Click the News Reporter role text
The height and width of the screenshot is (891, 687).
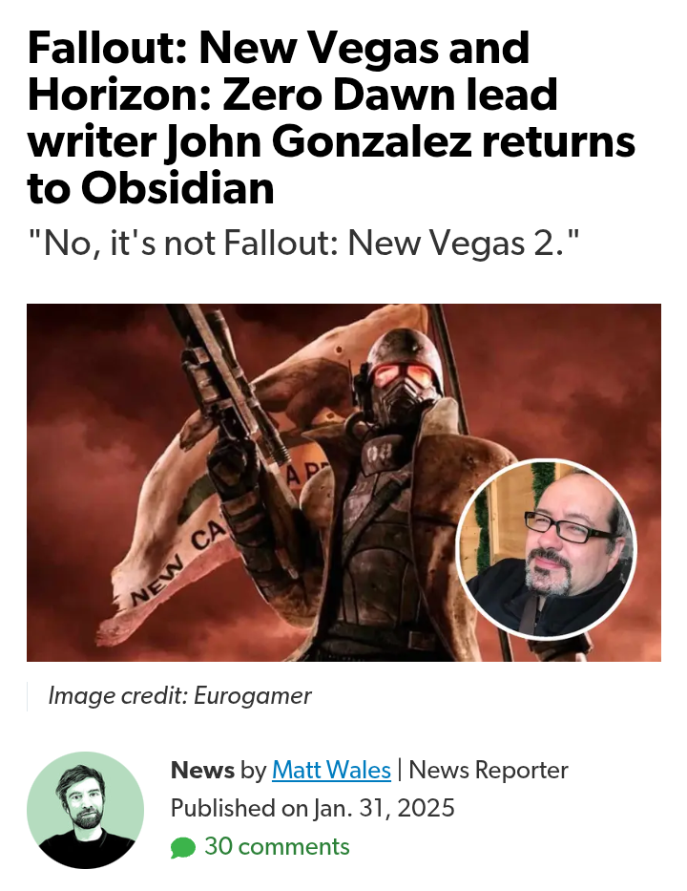click(x=489, y=770)
